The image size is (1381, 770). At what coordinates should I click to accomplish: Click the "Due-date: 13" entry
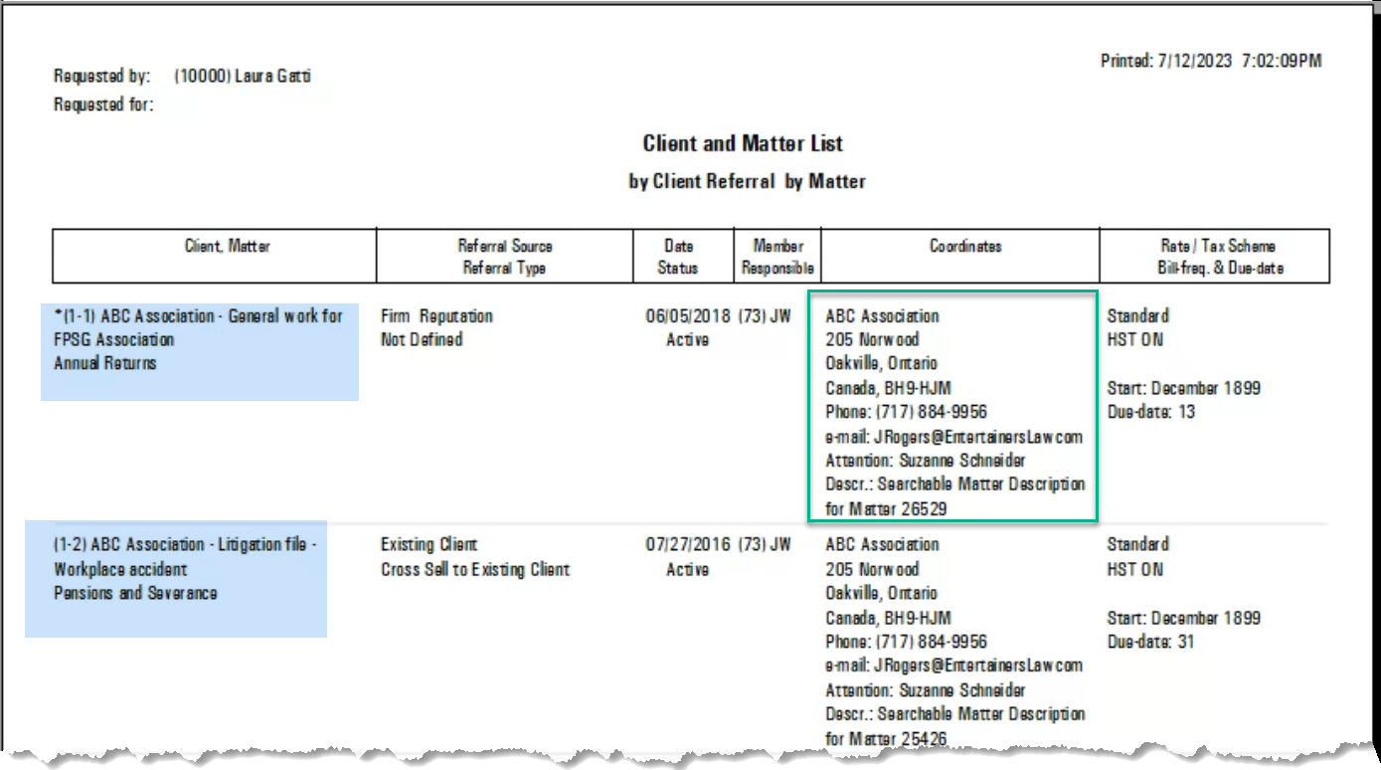tap(1151, 412)
